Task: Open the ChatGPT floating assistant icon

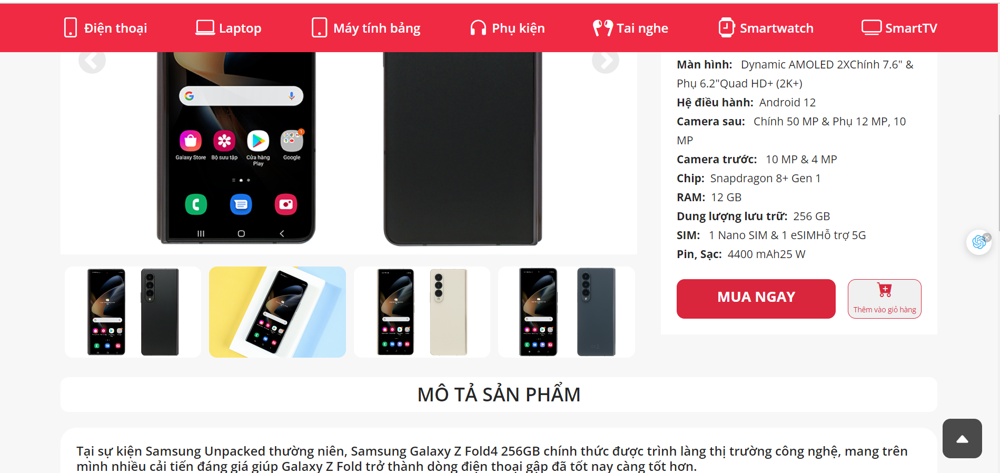Action: [x=978, y=242]
